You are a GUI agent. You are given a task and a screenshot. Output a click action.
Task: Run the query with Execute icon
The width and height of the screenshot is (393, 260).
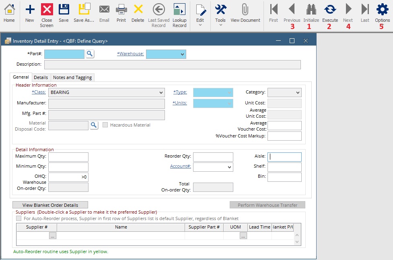[330, 10]
